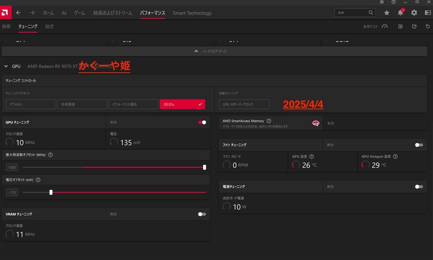Screen dimensions: 433x260
Task: Switch to the チューニング tab
Action: click(28, 27)
